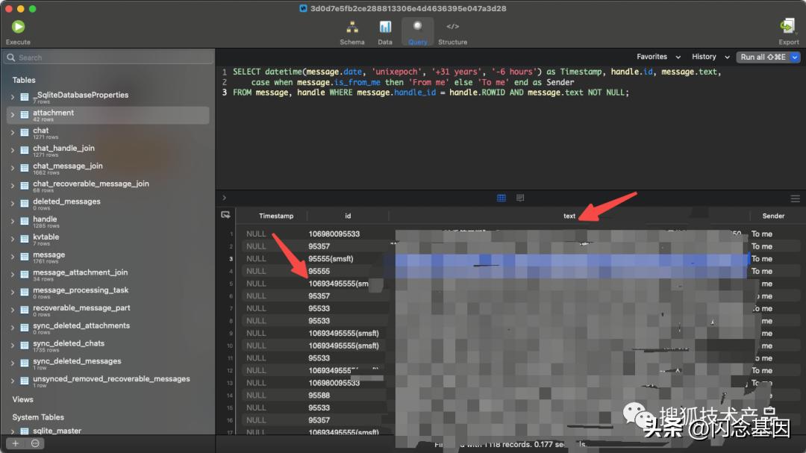Switch to the Data view
The image size is (806, 453).
coord(385,28)
